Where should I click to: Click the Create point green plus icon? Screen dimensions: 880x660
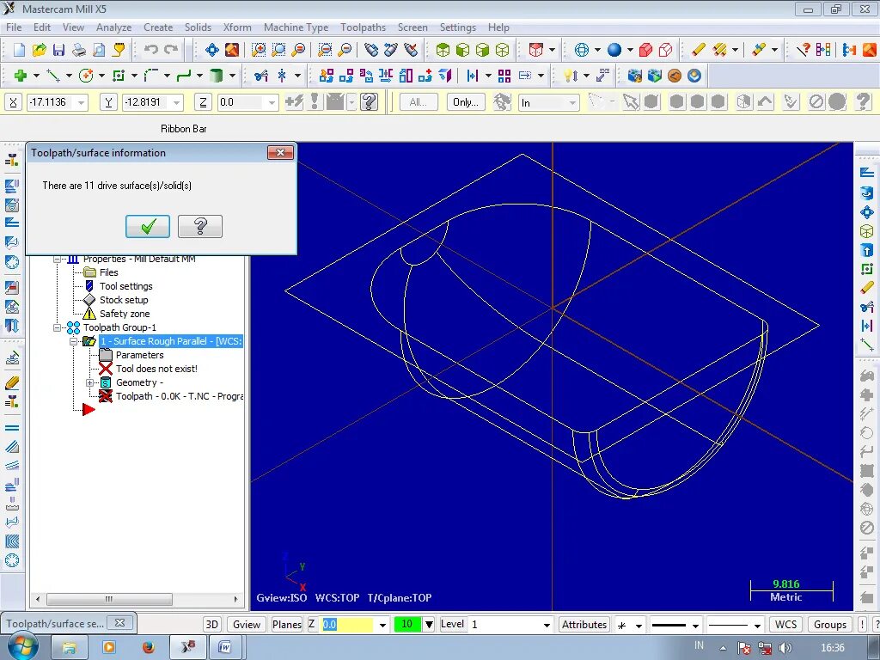pos(21,76)
